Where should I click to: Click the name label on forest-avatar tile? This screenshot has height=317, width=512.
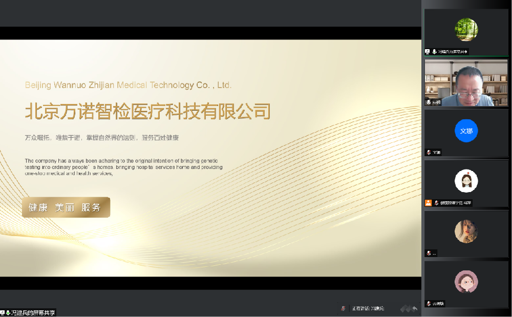click(x=453, y=52)
